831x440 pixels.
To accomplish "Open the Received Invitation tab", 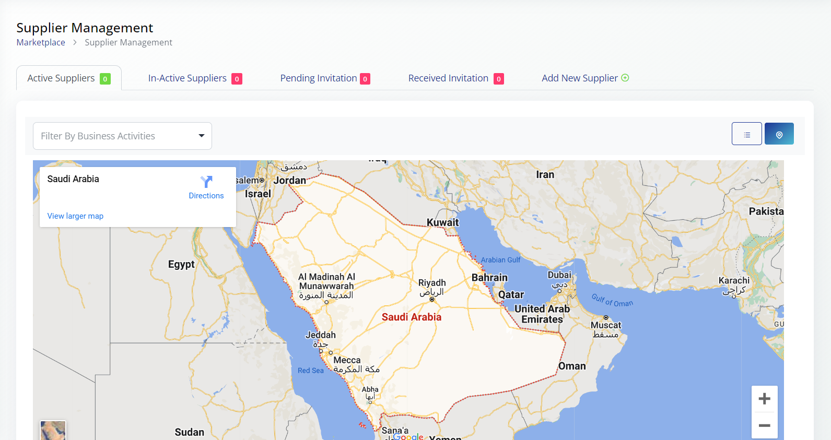I will (x=448, y=78).
